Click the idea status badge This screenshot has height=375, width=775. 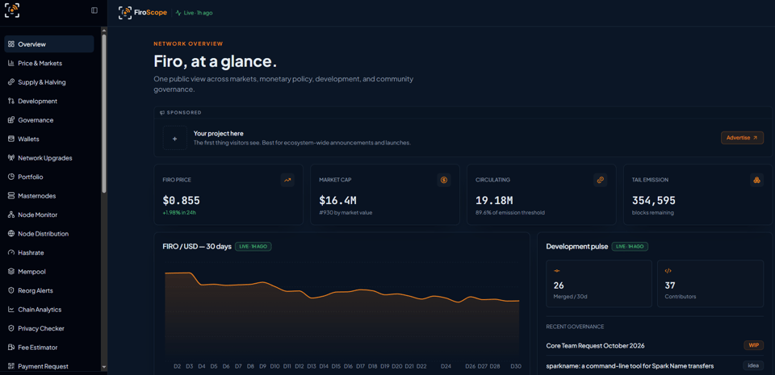[752, 365]
